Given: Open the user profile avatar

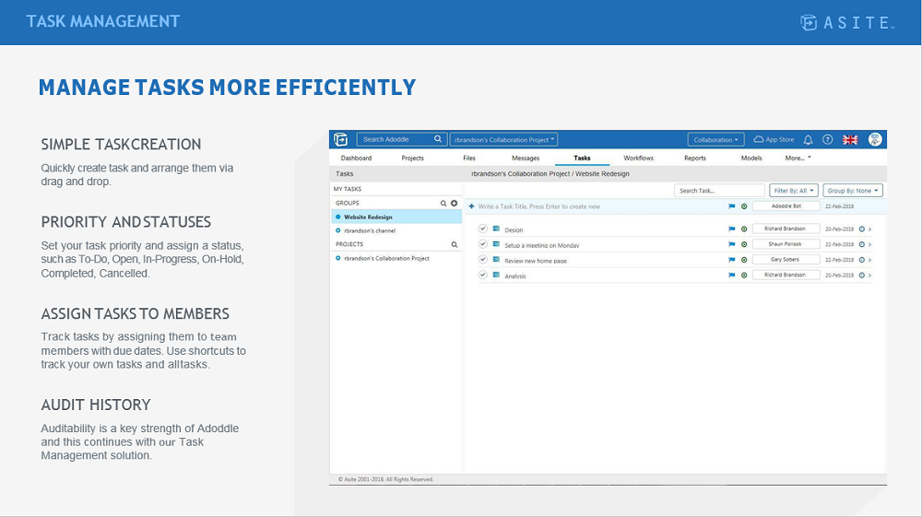Looking at the screenshot, I should (875, 139).
